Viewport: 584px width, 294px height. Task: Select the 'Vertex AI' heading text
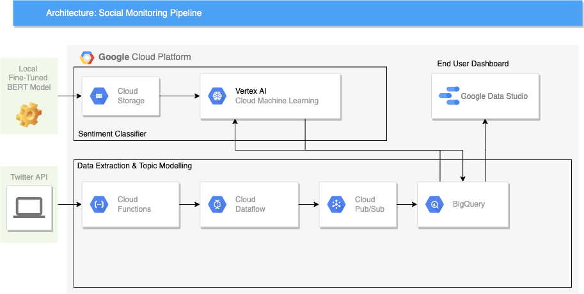coord(251,91)
